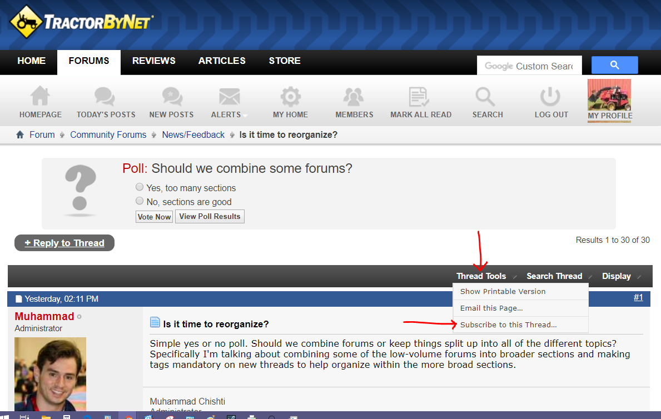661x419 pixels.
Task: Open Today's Posts speech bubble icon
Action: tap(105, 96)
